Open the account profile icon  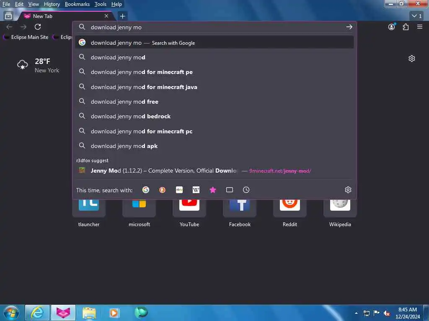point(392,27)
